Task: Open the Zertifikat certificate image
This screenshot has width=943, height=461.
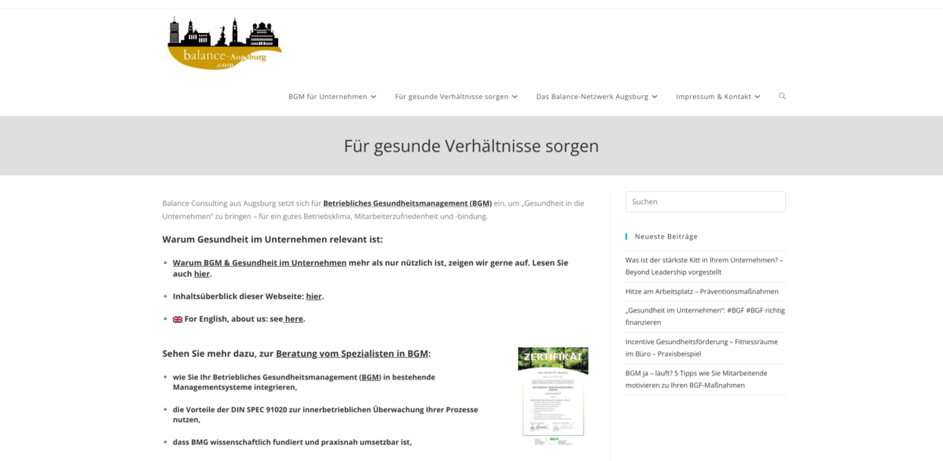Action: coord(552,395)
